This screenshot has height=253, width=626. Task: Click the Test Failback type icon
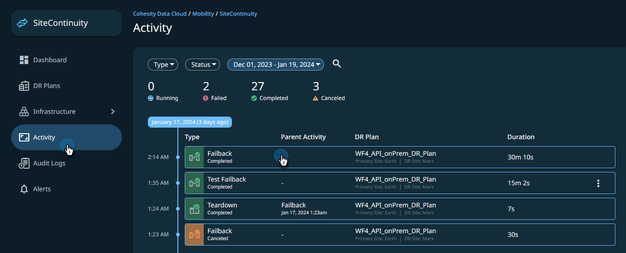tap(194, 183)
